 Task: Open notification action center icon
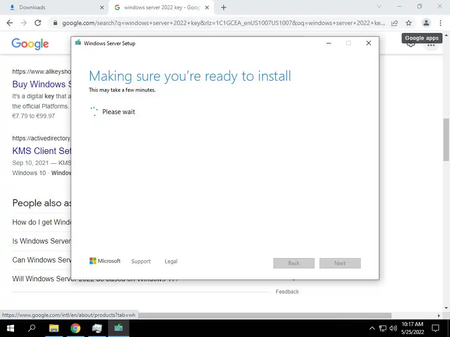[435, 328]
